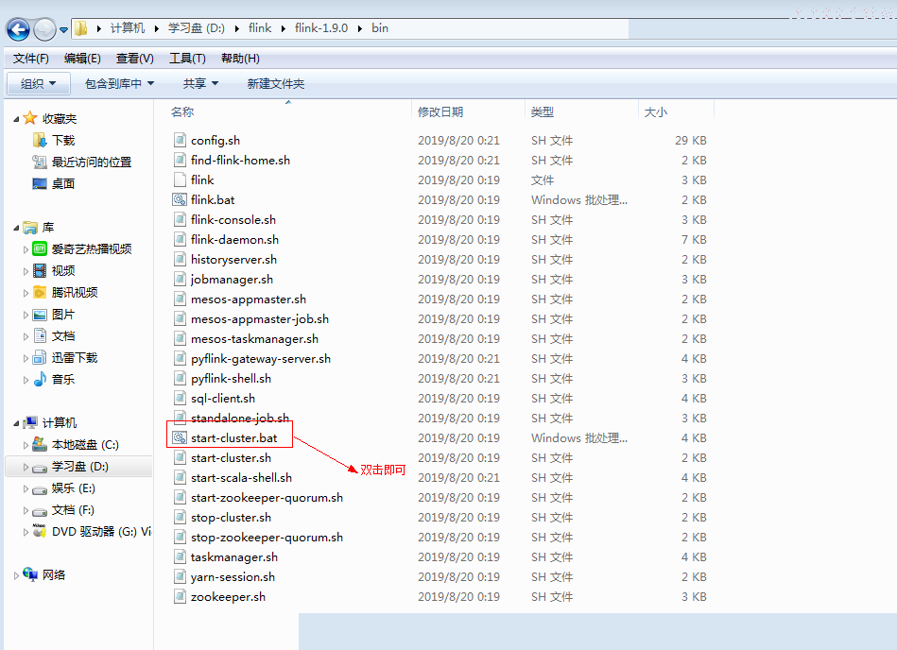
Task: Click the config.sh file icon
Action: [x=180, y=140]
